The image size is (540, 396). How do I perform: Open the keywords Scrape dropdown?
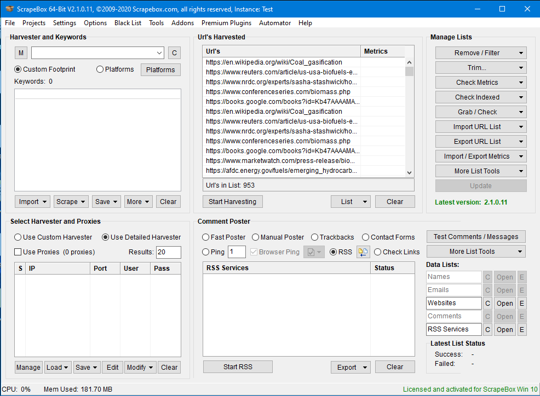point(71,202)
